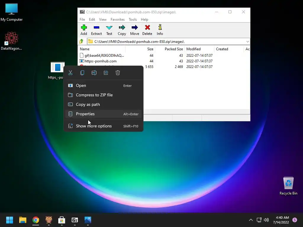The width and height of the screenshot is (303, 227).
Task: Close the 7-Zip window
Action: pos(244,12)
